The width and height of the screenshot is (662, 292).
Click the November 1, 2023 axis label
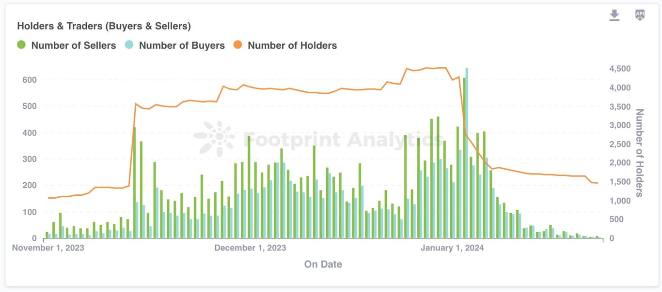click(48, 248)
